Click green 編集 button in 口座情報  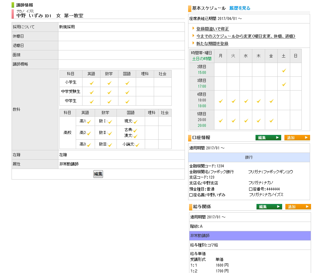[x=268, y=138]
